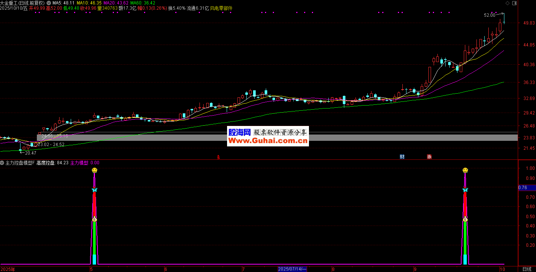Expand the 主力控盘模型F indicator dropdown arrow
536x272 pixels.
tap(2, 163)
